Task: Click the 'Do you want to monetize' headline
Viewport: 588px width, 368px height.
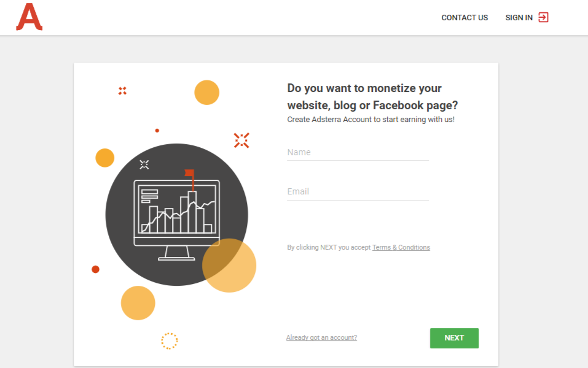Action: coord(372,96)
